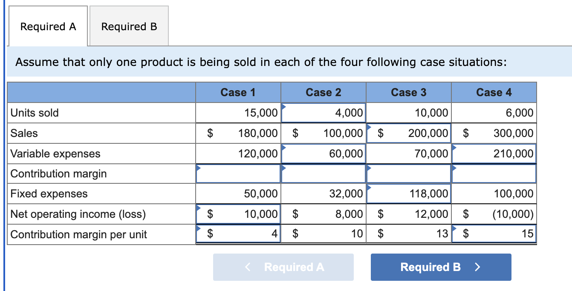Select the empty Contribution margin cell for Case 1
The image size is (572, 291).
[237, 174]
